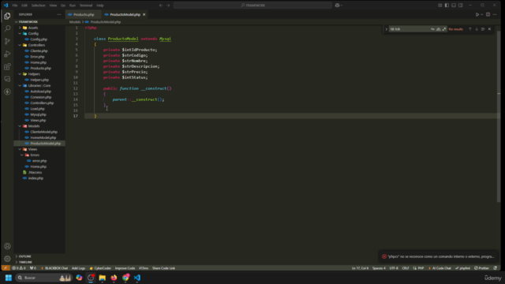This screenshot has width=505, height=284.
Task: Open the File menu
Action: coord(15,6)
